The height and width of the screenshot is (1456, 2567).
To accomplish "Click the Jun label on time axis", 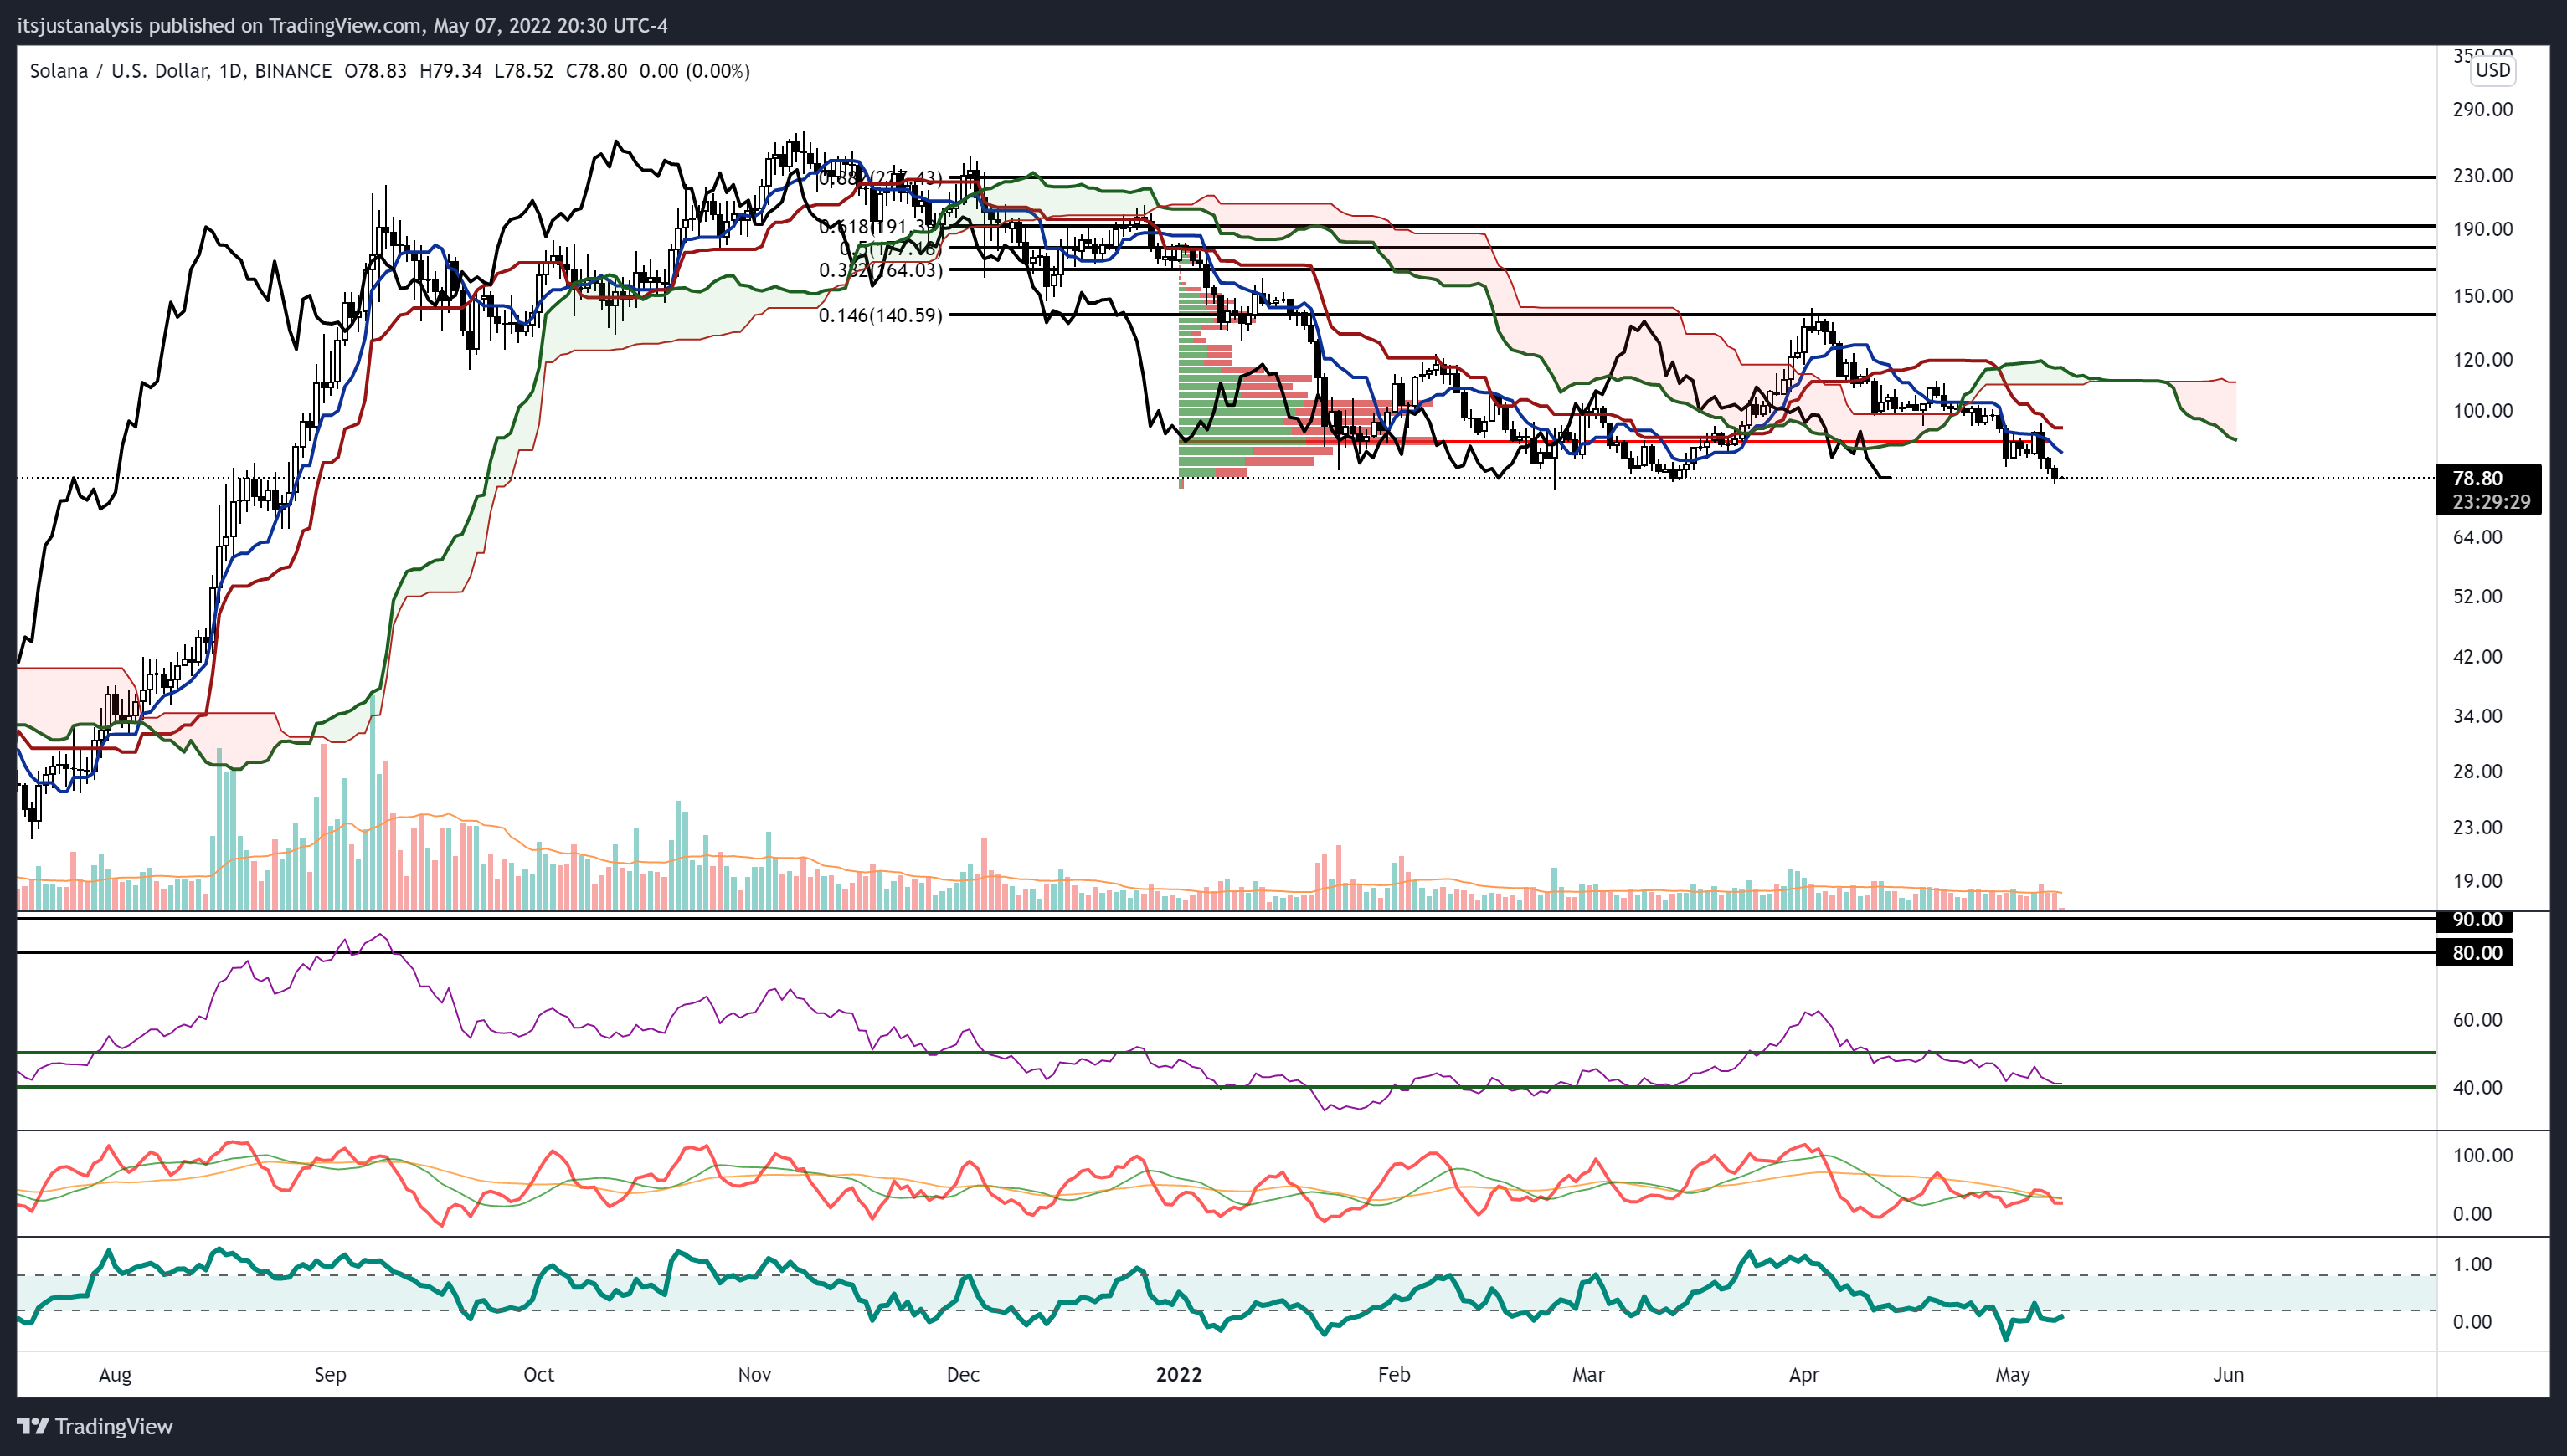I will click(x=2228, y=1374).
